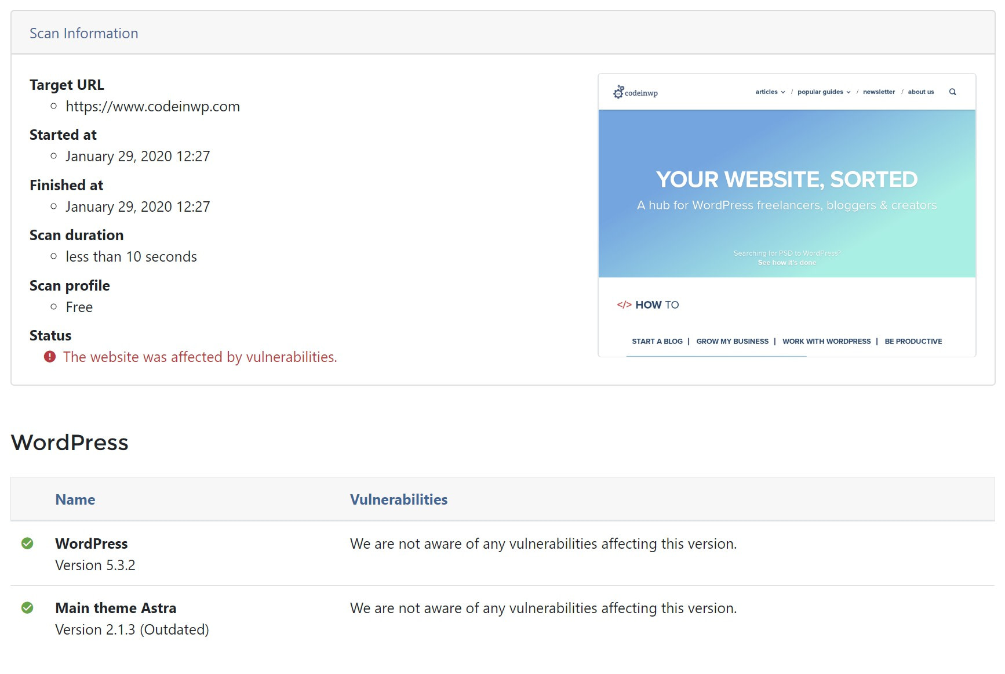Viewport: 1005px width, 674px height.
Task: Select the START A BLOG category tab
Action: (x=657, y=341)
